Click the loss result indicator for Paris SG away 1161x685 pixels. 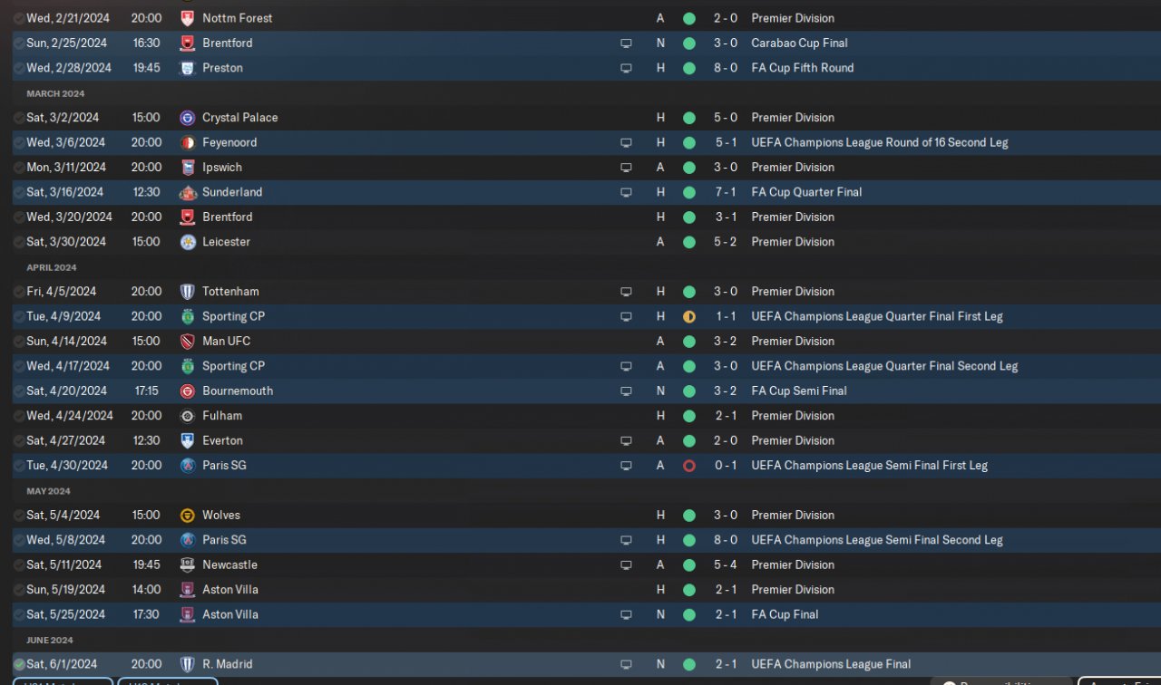tap(689, 466)
